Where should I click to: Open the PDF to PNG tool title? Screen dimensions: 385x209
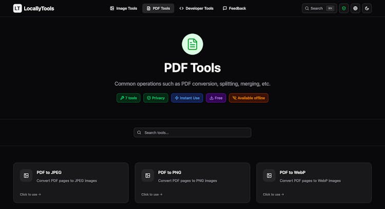[x=170, y=173]
